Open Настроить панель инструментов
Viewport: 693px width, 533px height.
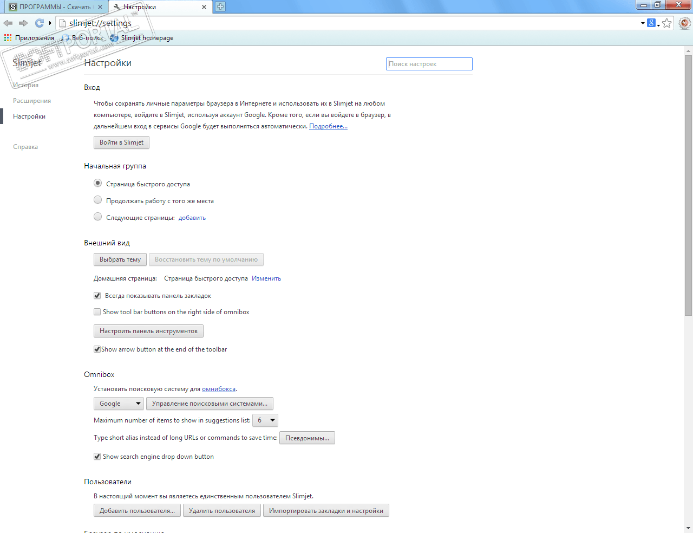point(148,331)
